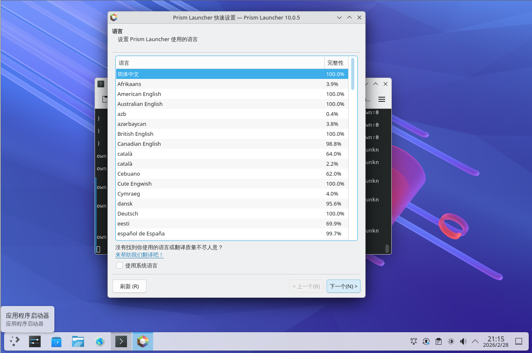This screenshot has height=353, width=532.
Task: Select español de España language row
Action: tap(232, 233)
